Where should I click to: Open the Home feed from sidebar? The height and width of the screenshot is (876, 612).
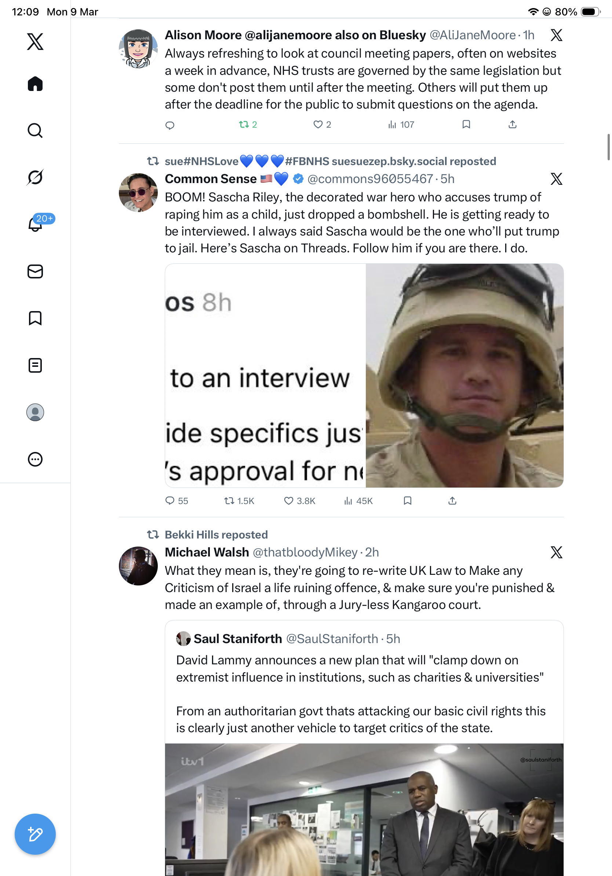pyautogui.click(x=35, y=84)
